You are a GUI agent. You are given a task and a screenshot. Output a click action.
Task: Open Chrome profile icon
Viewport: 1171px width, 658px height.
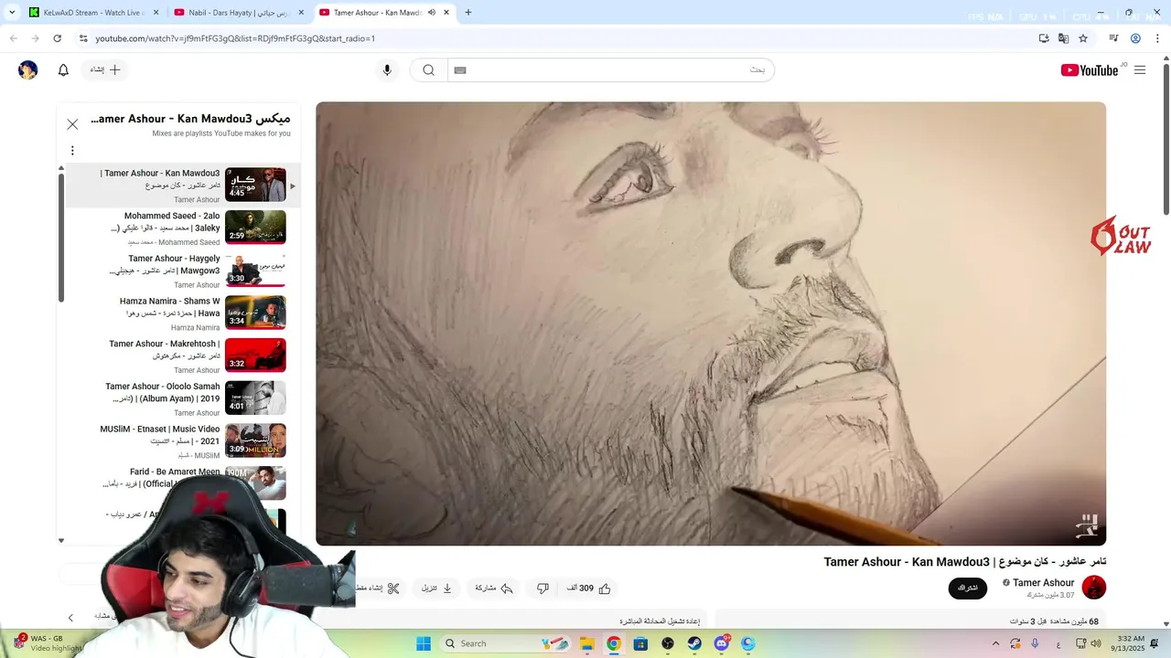click(1135, 38)
